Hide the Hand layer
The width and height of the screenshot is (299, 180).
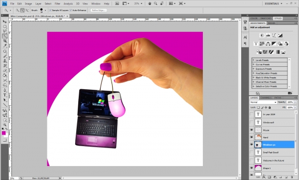tap(252, 137)
